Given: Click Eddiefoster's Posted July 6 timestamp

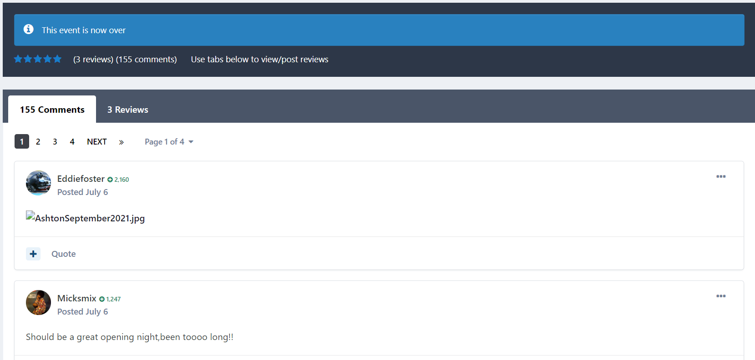Looking at the screenshot, I should [x=83, y=192].
